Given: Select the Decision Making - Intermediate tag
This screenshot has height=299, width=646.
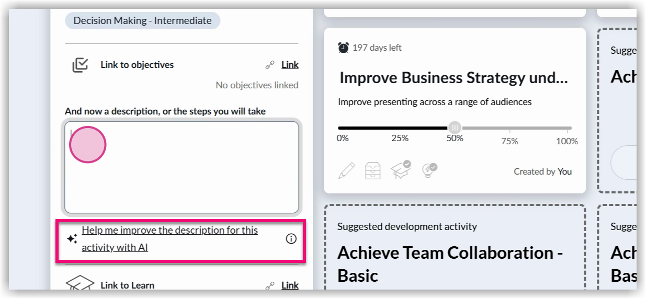Looking at the screenshot, I should click(142, 21).
